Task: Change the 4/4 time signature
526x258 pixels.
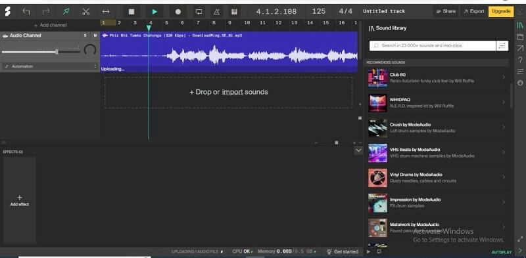Action: pyautogui.click(x=346, y=11)
